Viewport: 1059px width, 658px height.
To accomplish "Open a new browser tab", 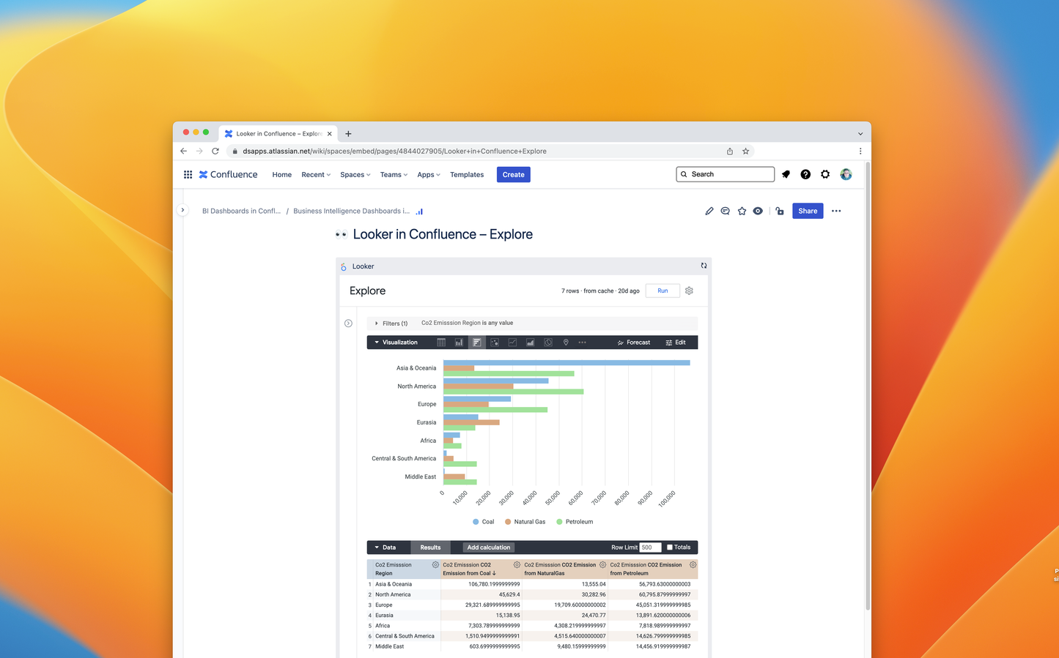I will tap(348, 134).
